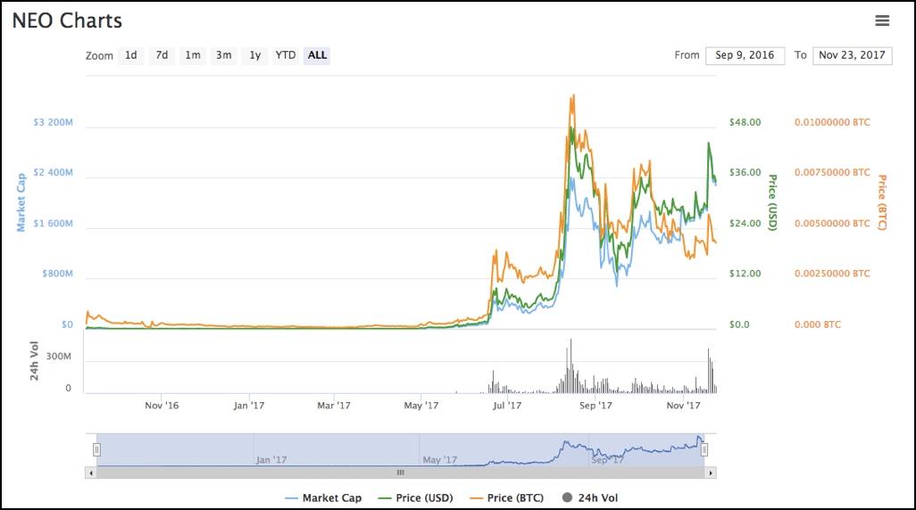
Task: Set zoom range to 3m
Action: tap(224, 55)
